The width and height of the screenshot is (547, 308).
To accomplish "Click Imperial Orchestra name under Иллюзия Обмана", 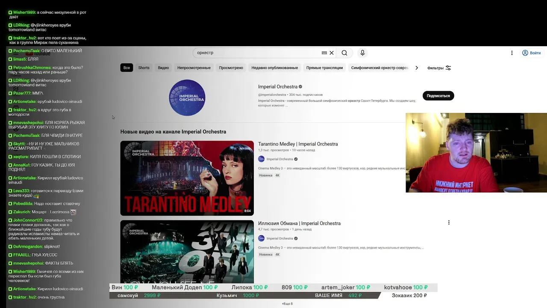I will tap(279, 238).
